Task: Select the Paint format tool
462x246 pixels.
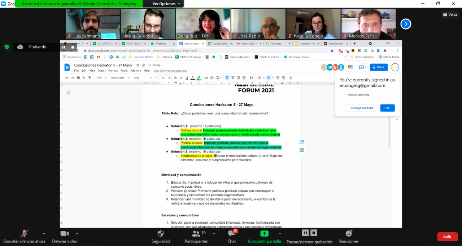Action: pyautogui.click(x=90, y=78)
